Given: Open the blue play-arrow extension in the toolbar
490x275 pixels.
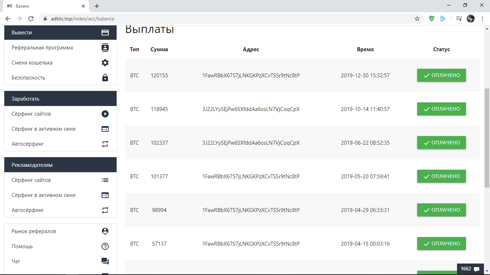Looking at the screenshot, I should coord(443,19).
